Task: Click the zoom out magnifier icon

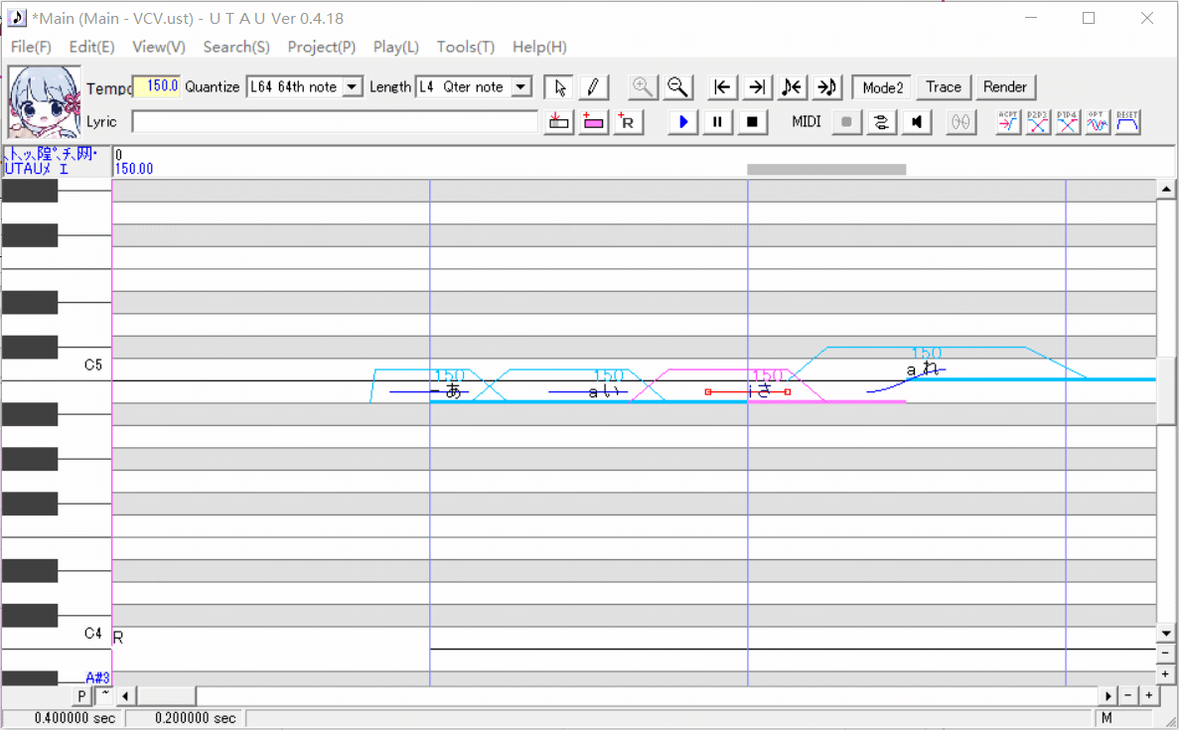Action: click(677, 87)
